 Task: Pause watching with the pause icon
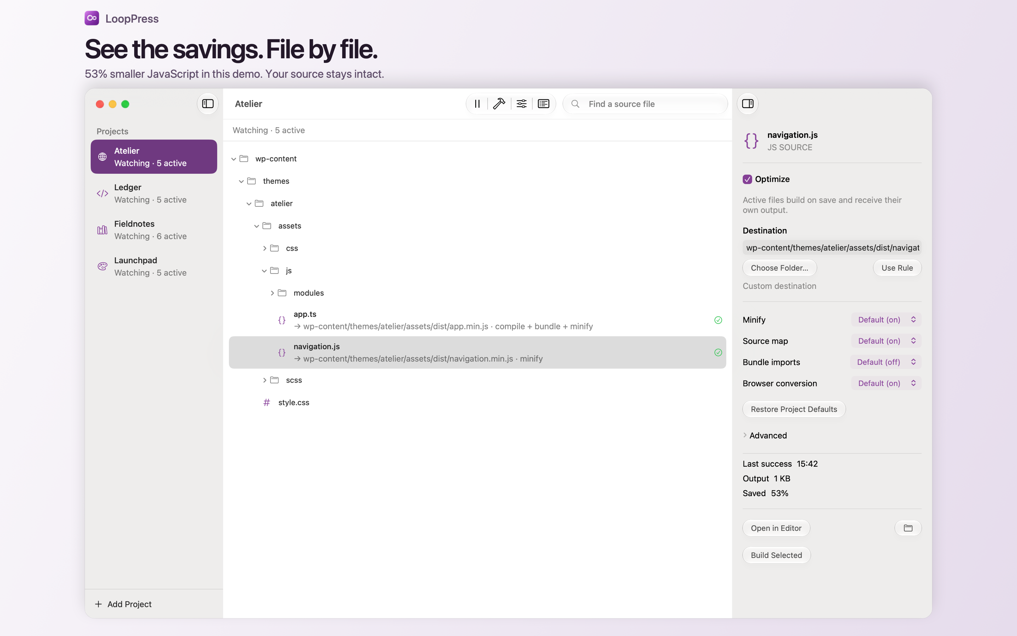tap(477, 104)
